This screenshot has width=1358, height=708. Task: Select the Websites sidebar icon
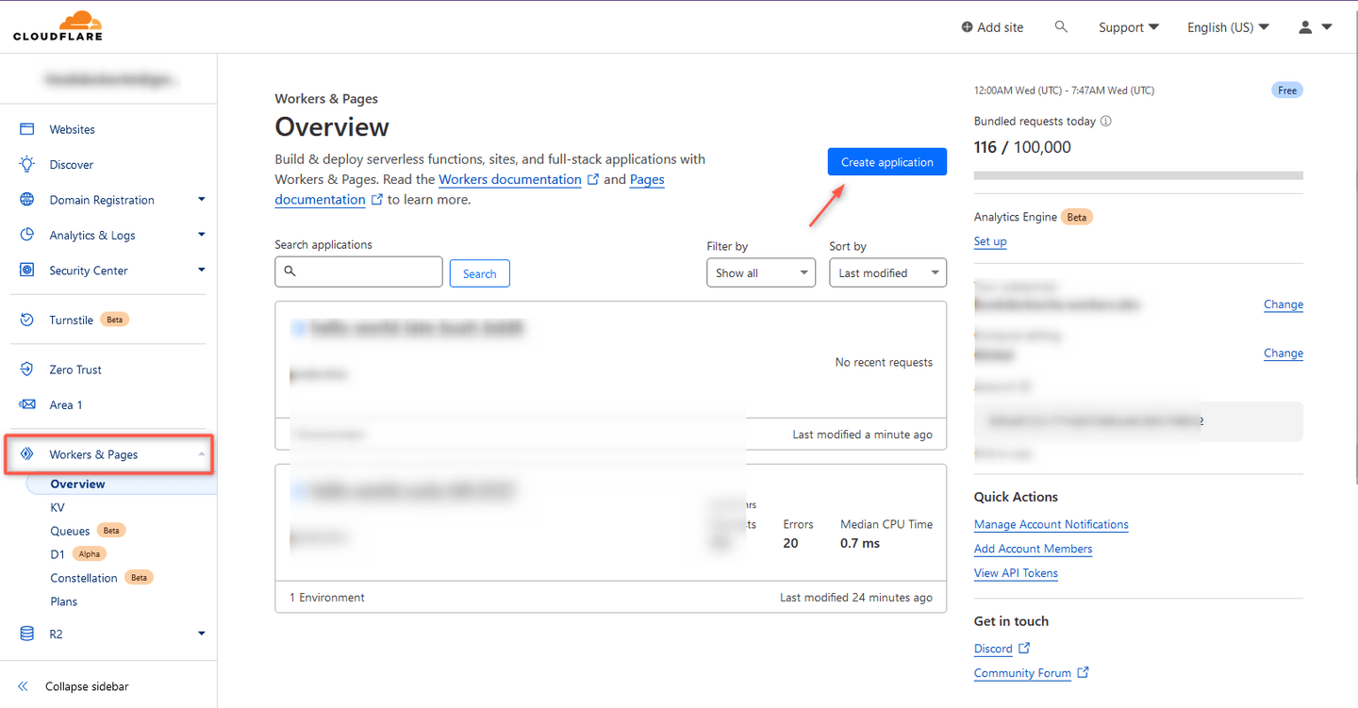pos(26,129)
